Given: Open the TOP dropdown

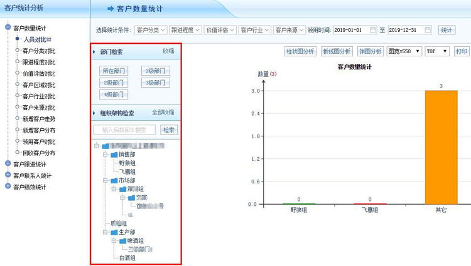Looking at the screenshot, I should [x=437, y=51].
